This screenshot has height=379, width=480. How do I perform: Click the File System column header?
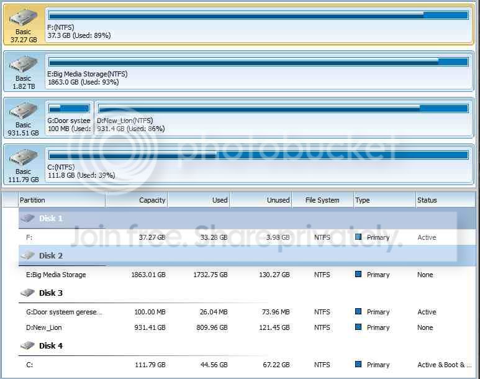click(322, 200)
